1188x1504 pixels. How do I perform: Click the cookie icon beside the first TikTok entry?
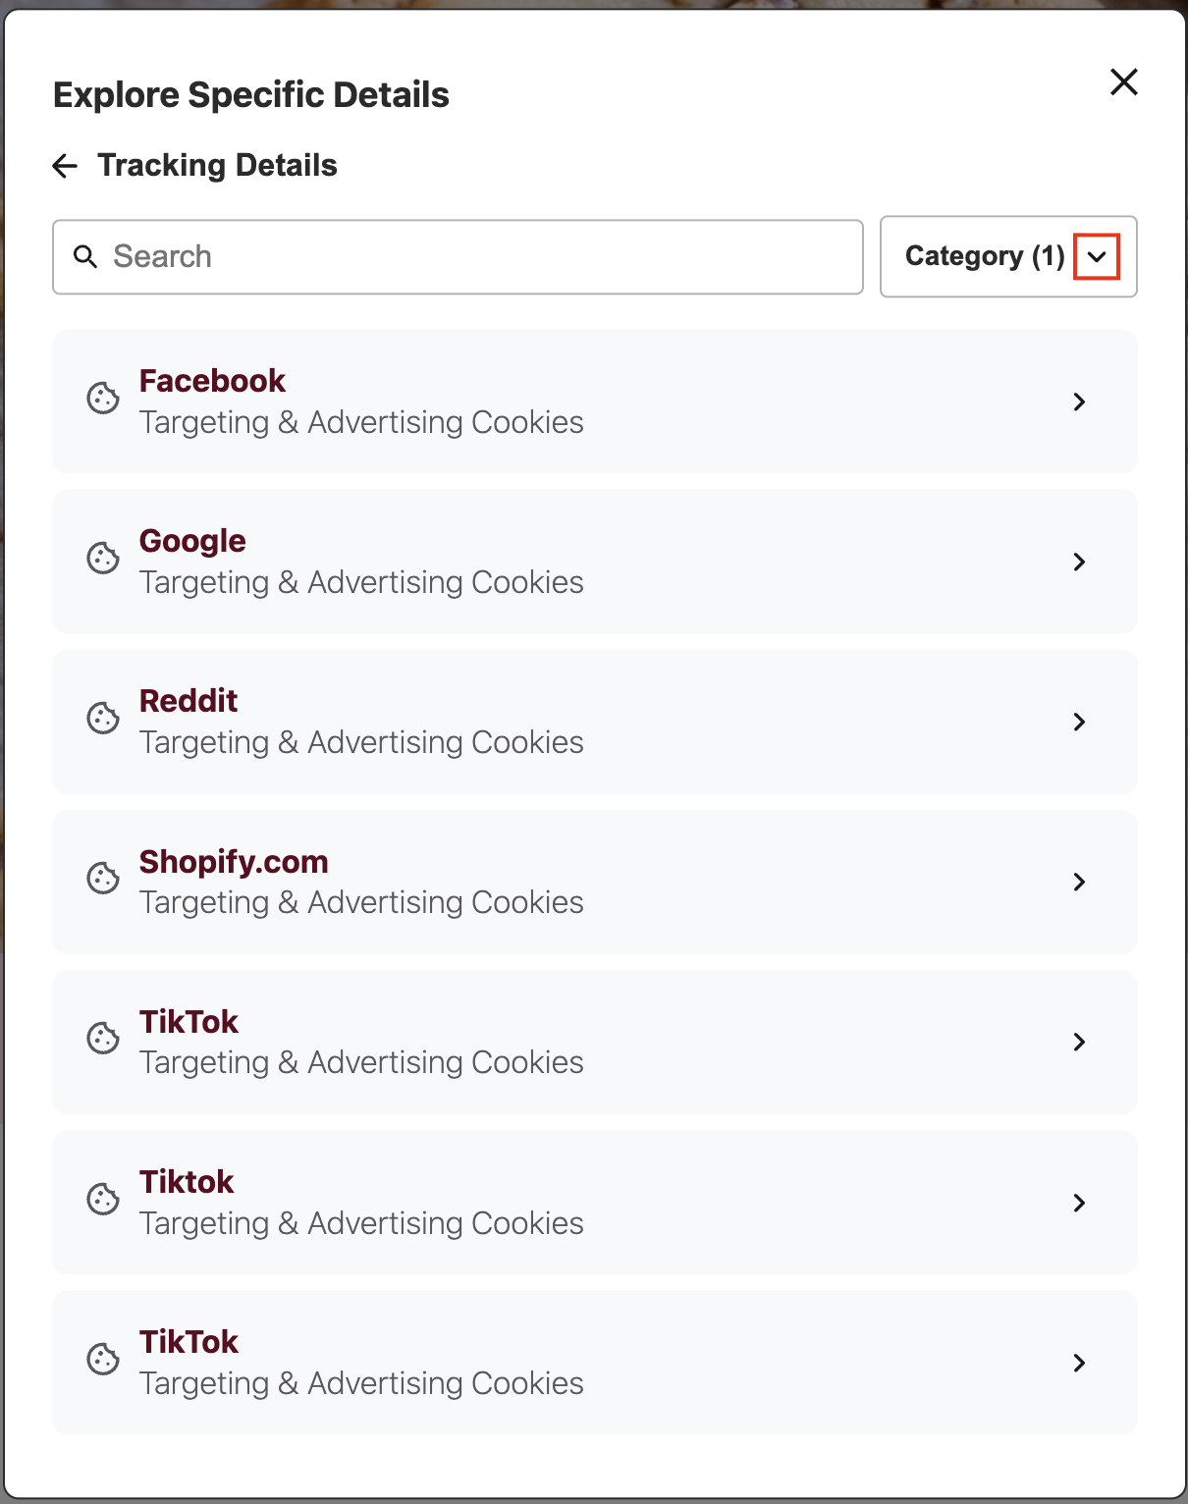(103, 1040)
